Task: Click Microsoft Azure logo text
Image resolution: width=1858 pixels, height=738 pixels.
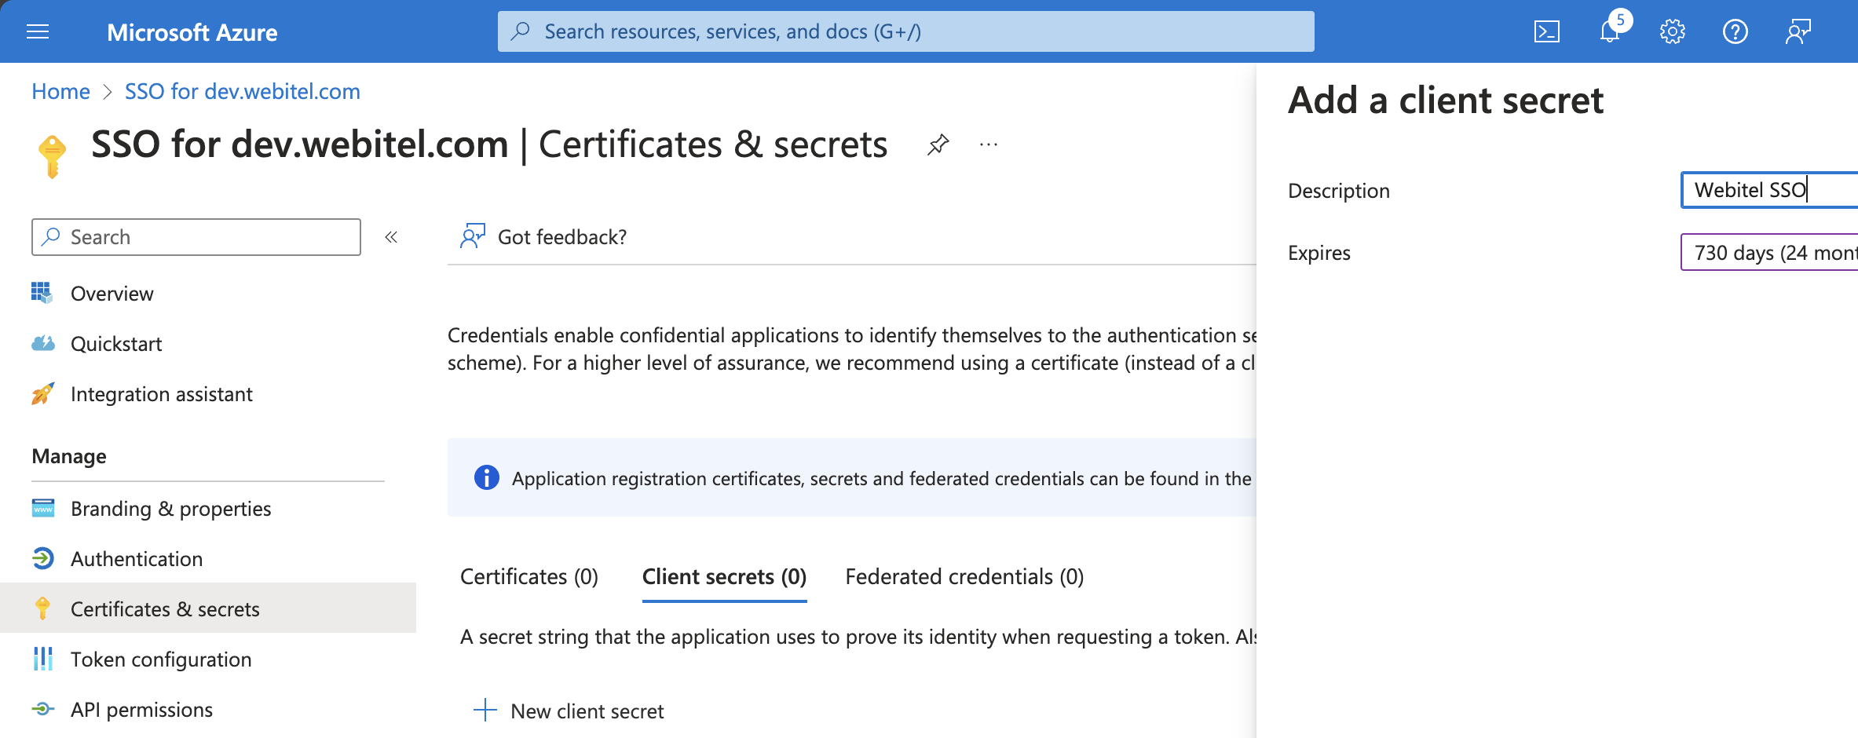Action: [192, 32]
